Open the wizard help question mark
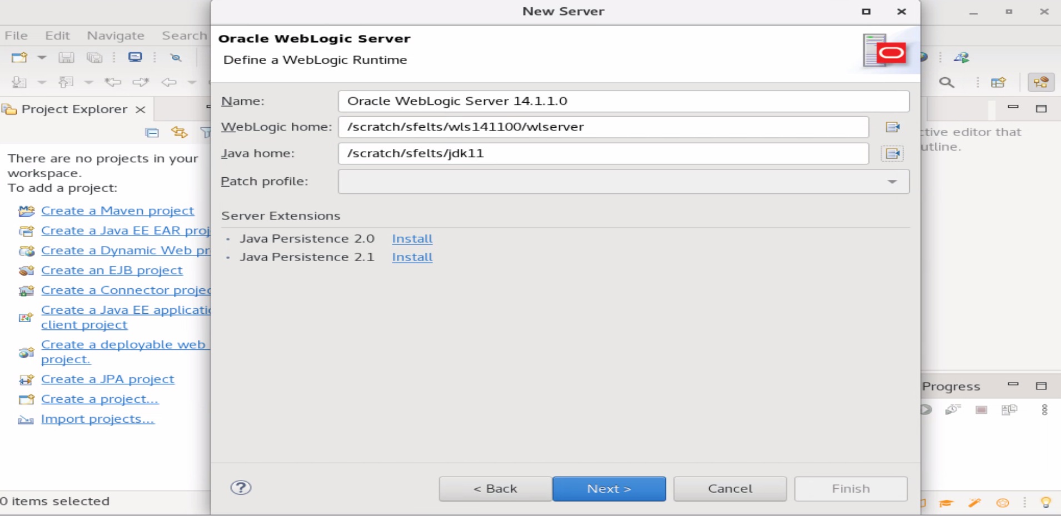Screen dimensions: 1061x516 tap(241, 488)
